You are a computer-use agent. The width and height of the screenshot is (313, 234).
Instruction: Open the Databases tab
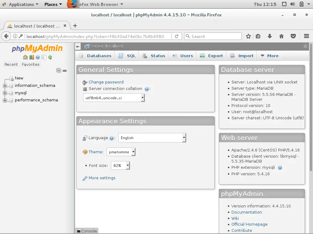pos(95,56)
